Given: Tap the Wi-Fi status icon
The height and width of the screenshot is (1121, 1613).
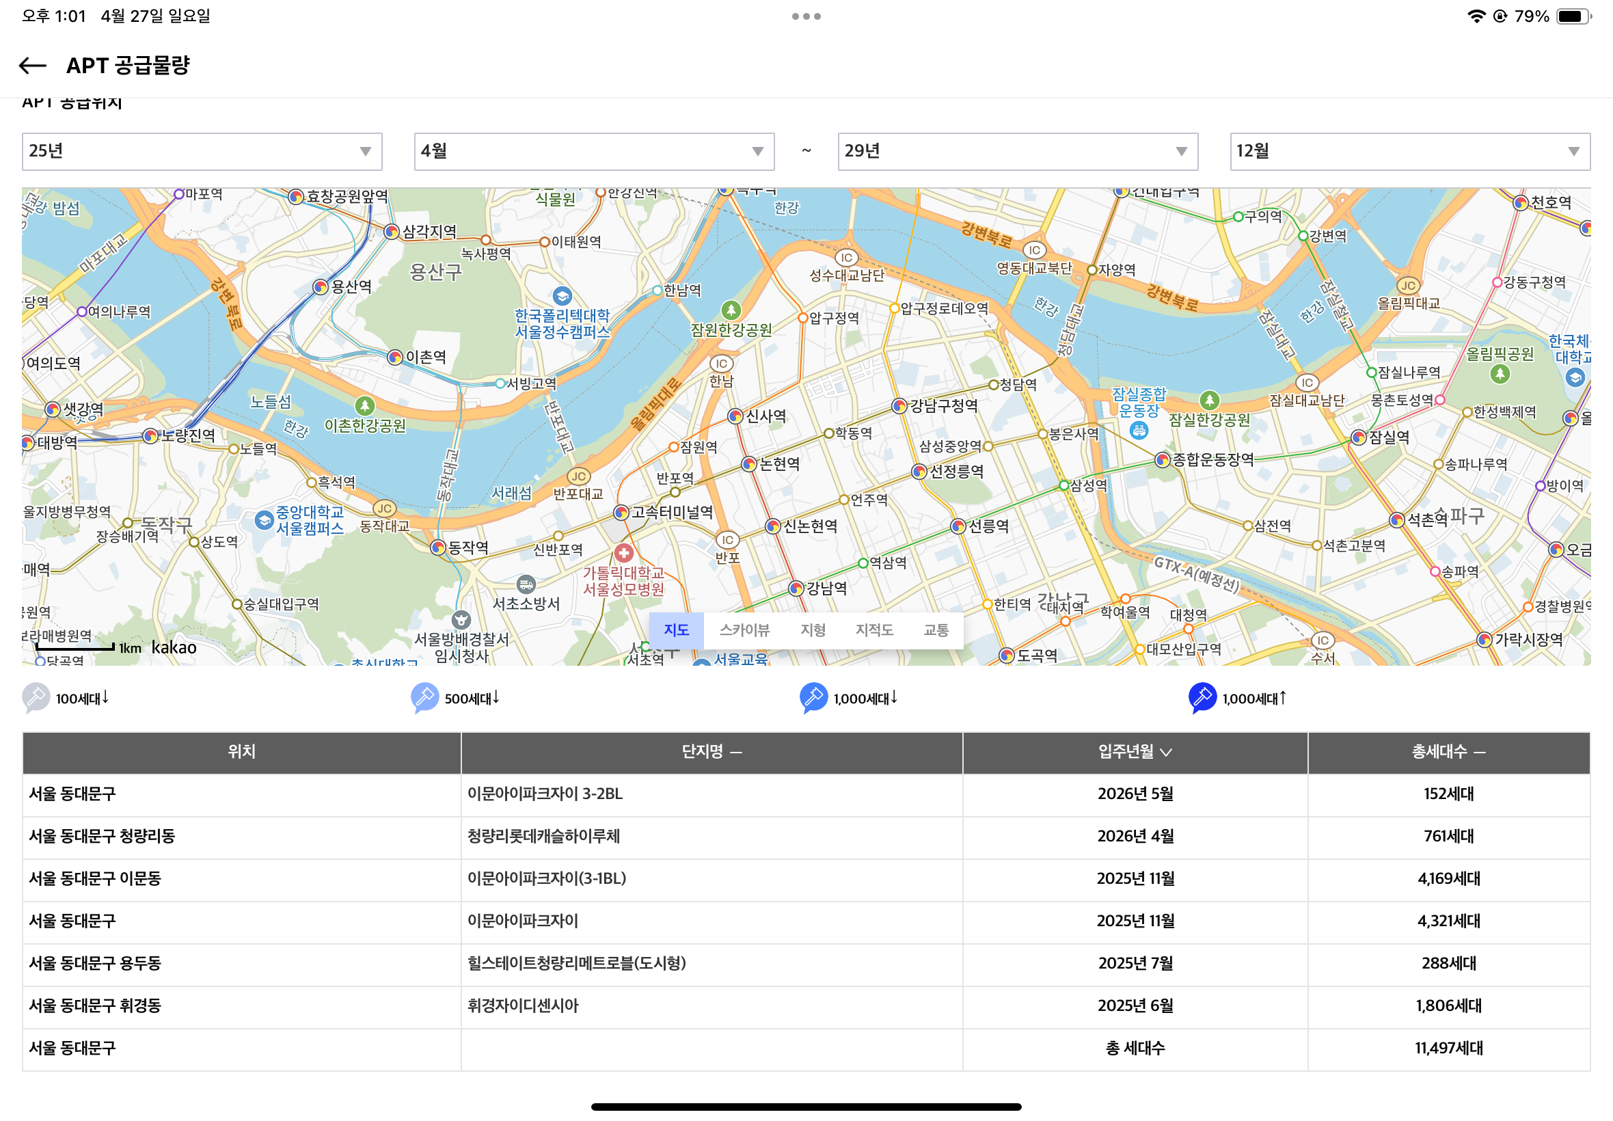Looking at the screenshot, I should pyautogui.click(x=1477, y=16).
